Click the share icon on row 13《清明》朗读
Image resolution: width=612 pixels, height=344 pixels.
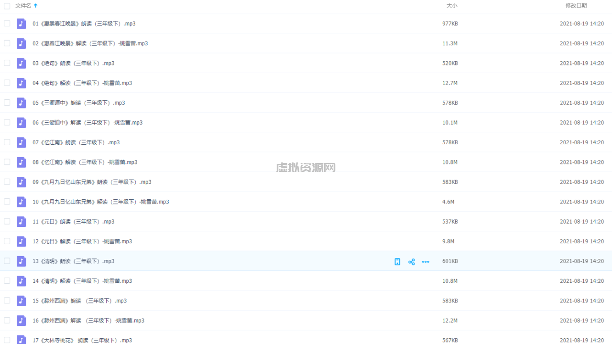click(x=412, y=261)
